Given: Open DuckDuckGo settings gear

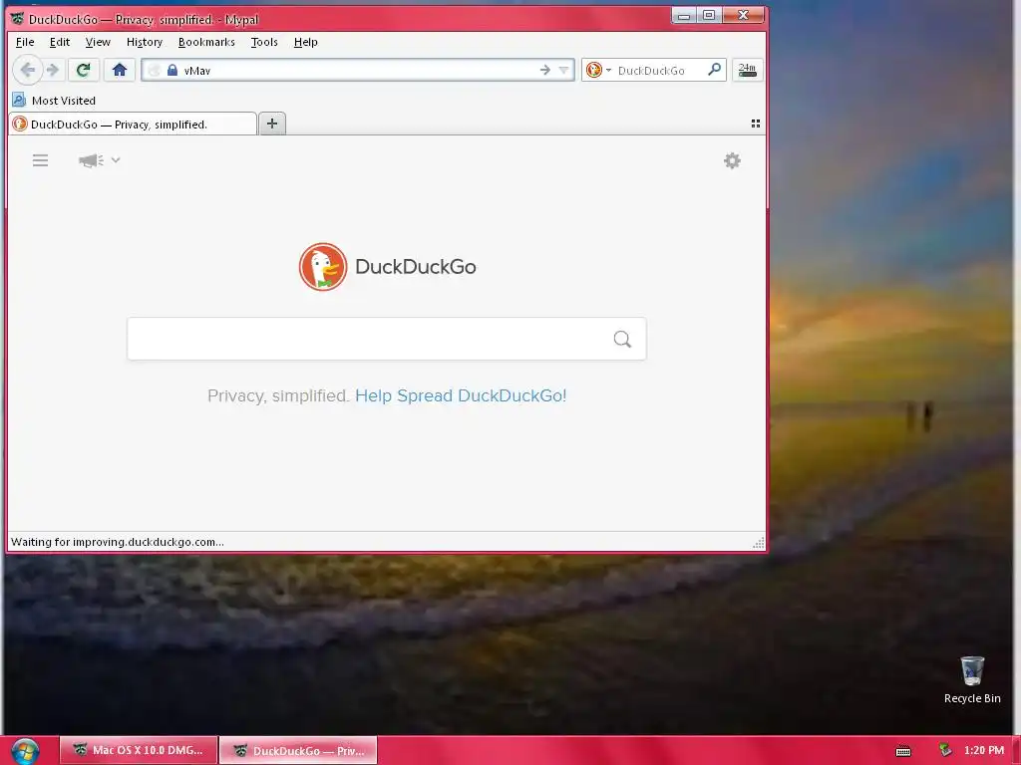Looking at the screenshot, I should (732, 160).
